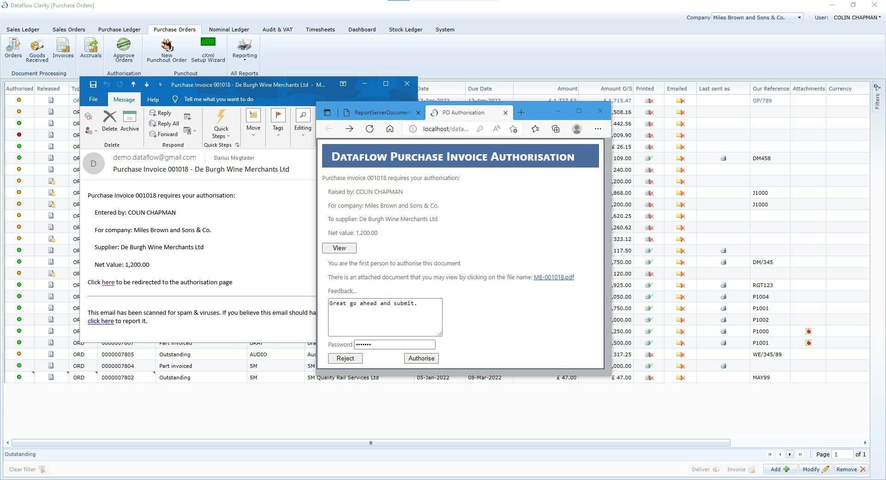
Task: Click the 'click here' report link
Action: [101, 321]
